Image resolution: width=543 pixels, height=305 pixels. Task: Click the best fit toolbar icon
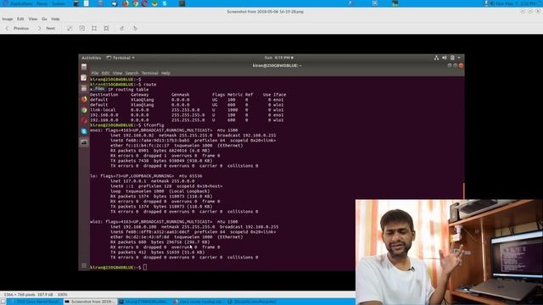point(106,28)
